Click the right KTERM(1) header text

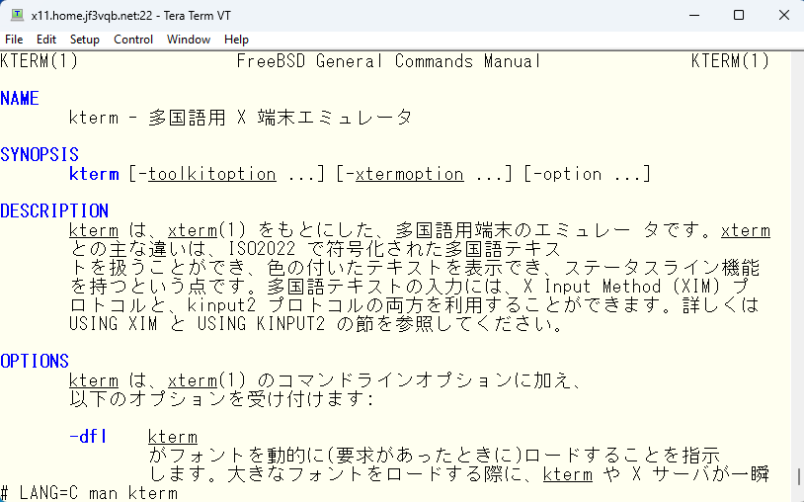click(x=730, y=61)
